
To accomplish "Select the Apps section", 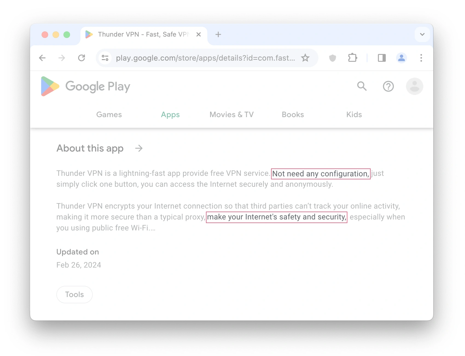I will click(170, 115).
